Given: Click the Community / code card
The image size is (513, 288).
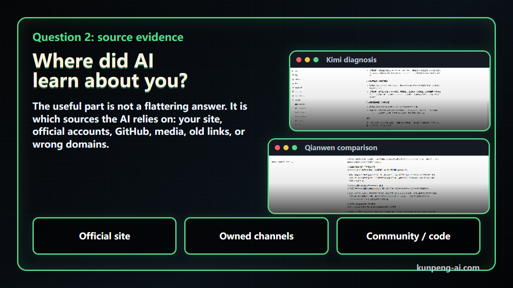Looking at the screenshot, I should pyautogui.click(x=408, y=236).
